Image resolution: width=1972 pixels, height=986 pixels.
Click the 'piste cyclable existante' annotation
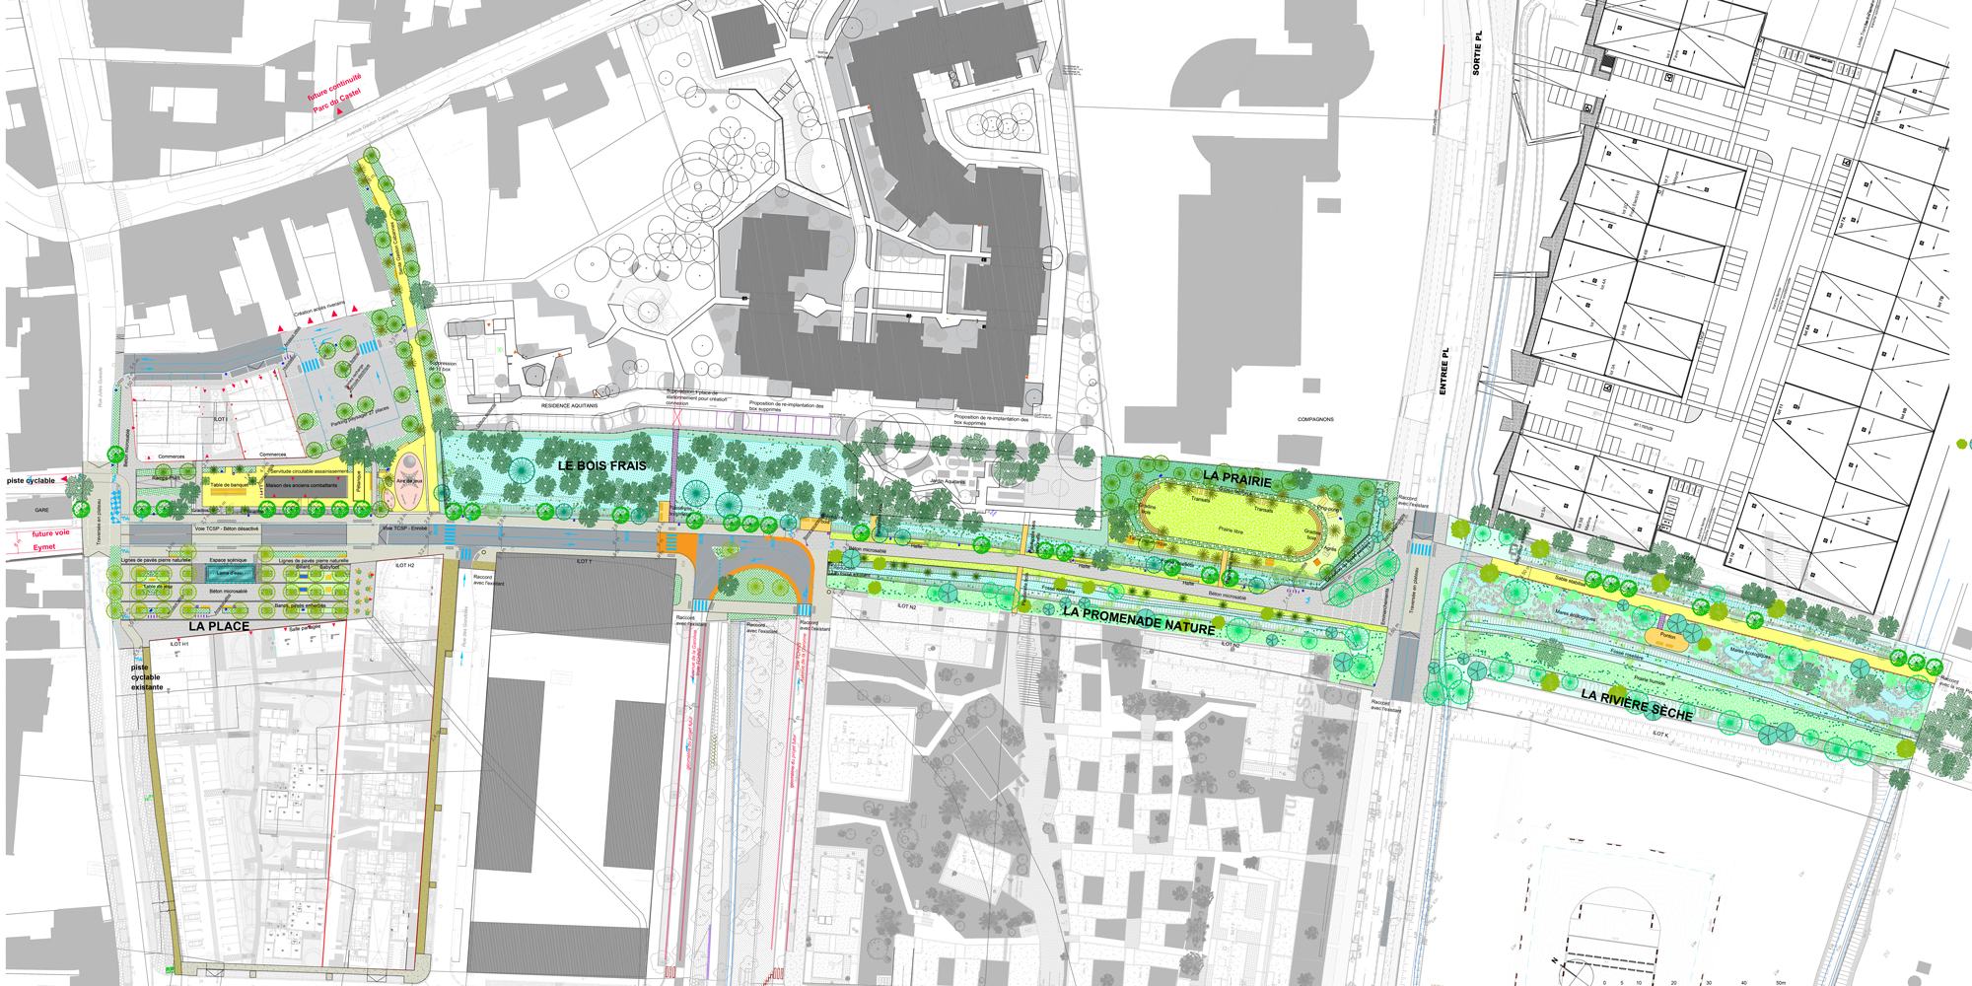[x=146, y=677]
